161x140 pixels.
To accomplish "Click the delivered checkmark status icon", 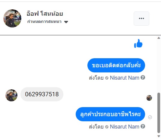I will [150, 117].
